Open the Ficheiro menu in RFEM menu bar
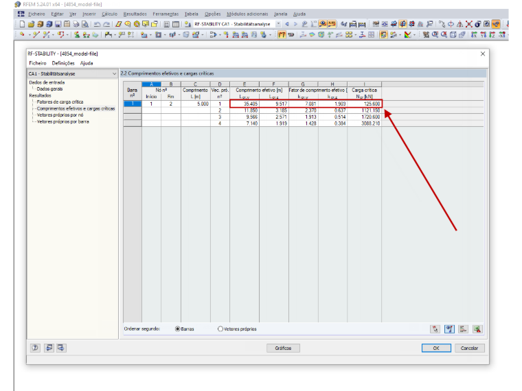Screen dimensions: 522x391 coord(36,14)
